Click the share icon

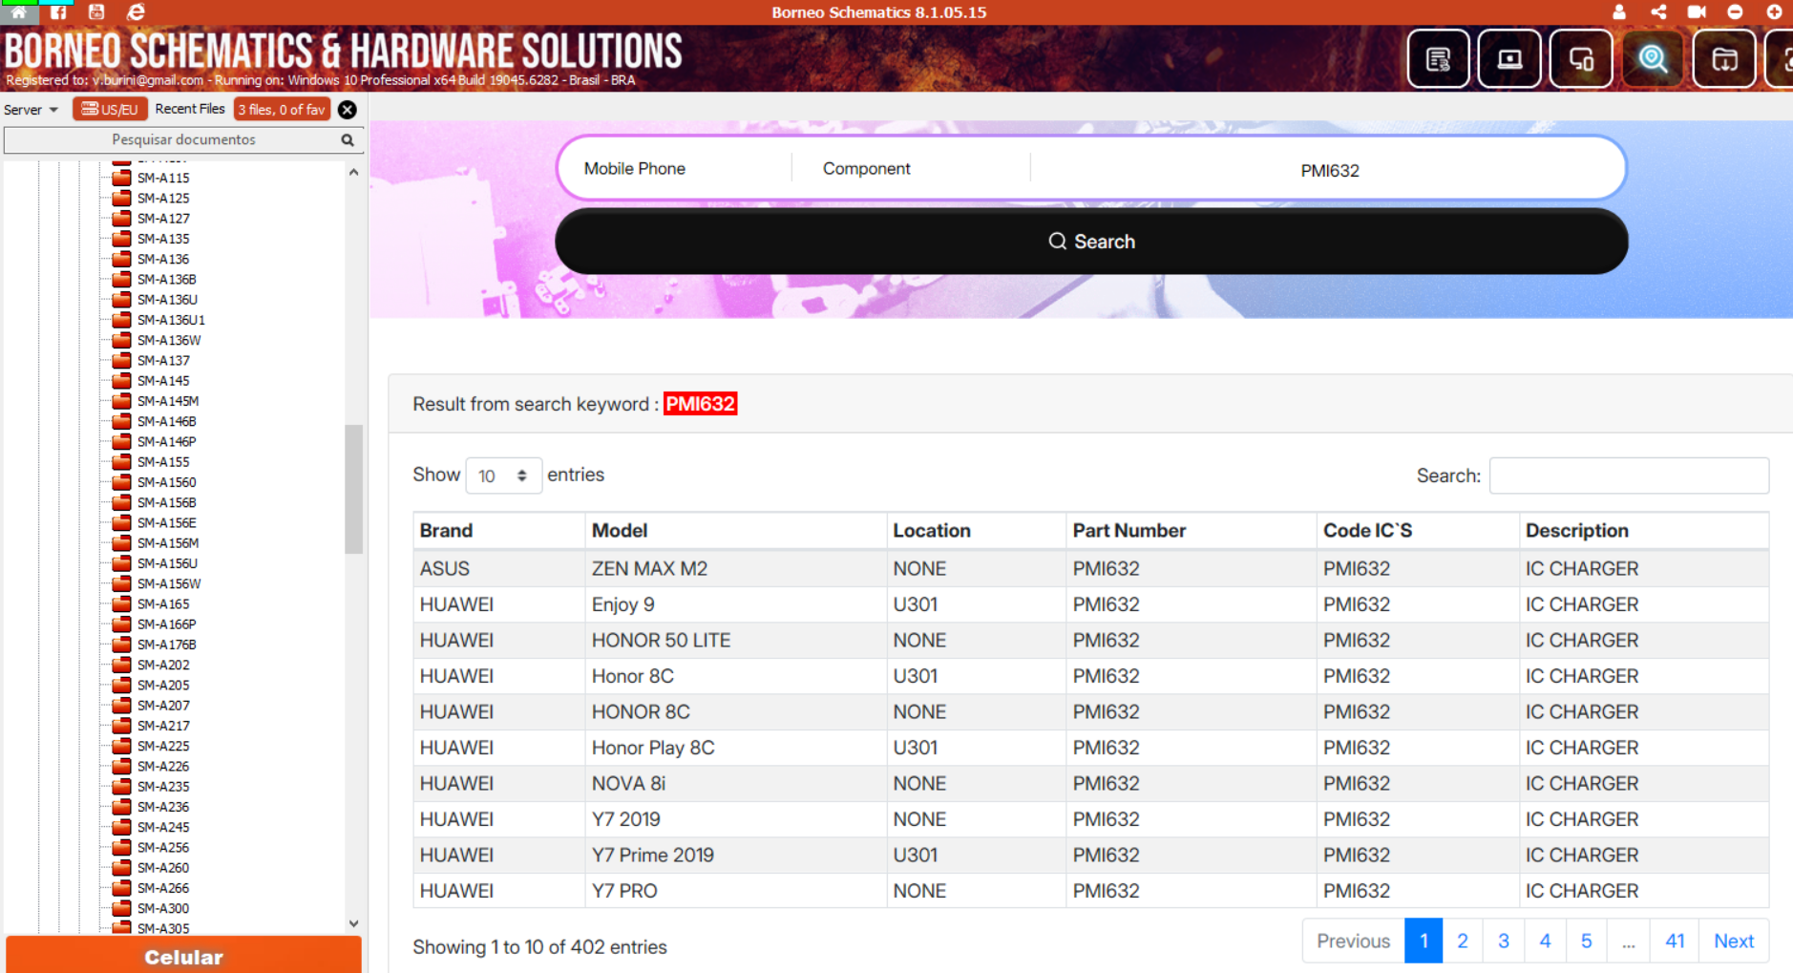[1658, 11]
